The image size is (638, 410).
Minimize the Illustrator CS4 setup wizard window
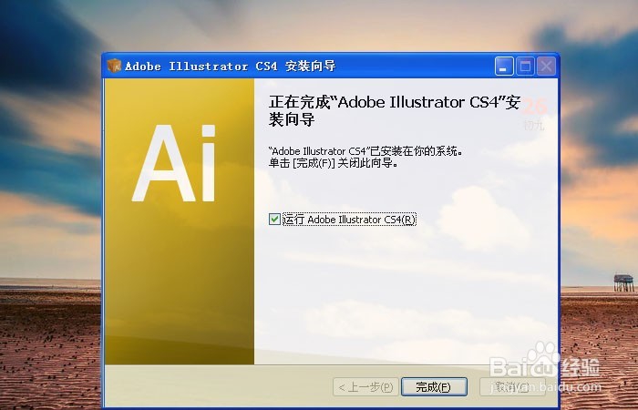coord(504,67)
